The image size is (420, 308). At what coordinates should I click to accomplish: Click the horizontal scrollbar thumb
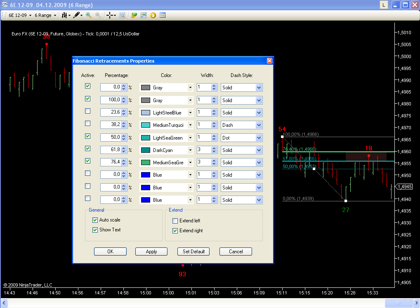pos(398,303)
